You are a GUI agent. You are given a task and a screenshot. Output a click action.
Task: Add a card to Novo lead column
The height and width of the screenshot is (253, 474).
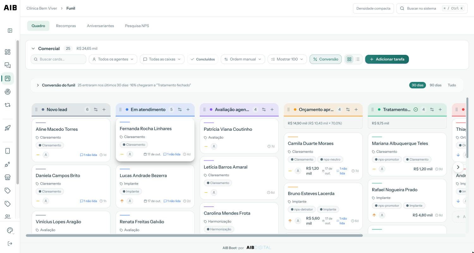point(104,110)
